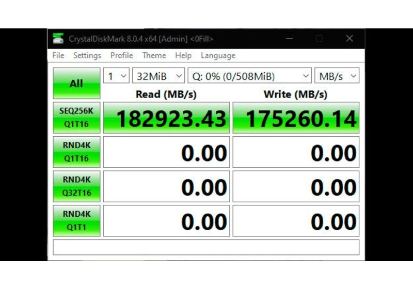
Task: Expand the Q: 0% (0/508MiB) drive dropdown
Action: point(250,76)
